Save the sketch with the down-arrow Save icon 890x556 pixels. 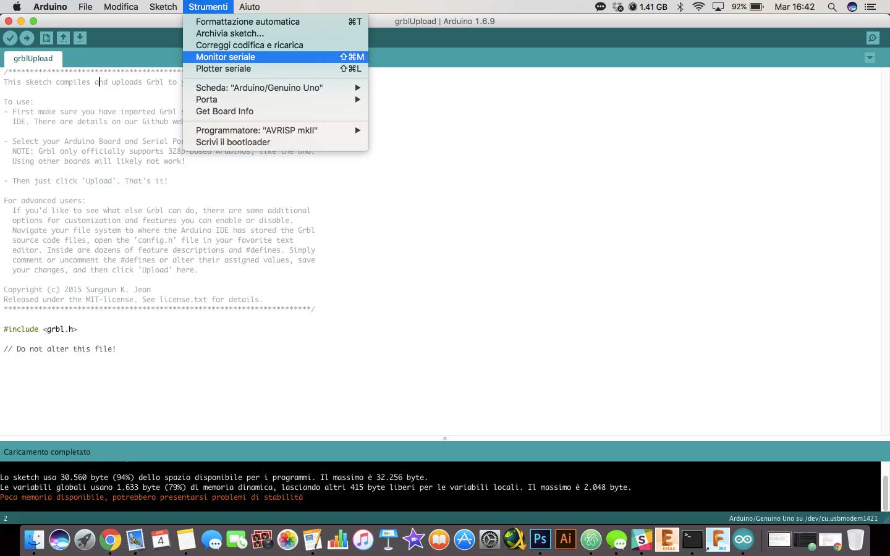coord(80,38)
